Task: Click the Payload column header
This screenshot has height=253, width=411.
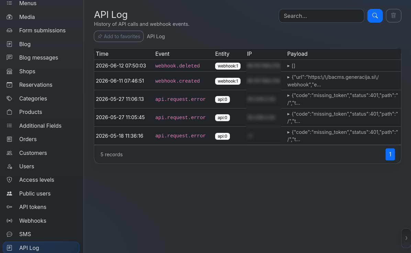Action: pos(297,54)
